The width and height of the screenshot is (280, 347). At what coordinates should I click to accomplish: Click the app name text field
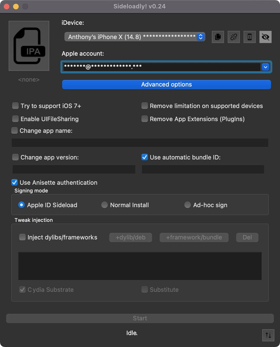(x=140, y=143)
